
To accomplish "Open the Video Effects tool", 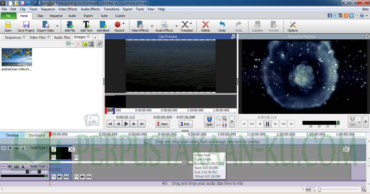I will tap(140, 26).
